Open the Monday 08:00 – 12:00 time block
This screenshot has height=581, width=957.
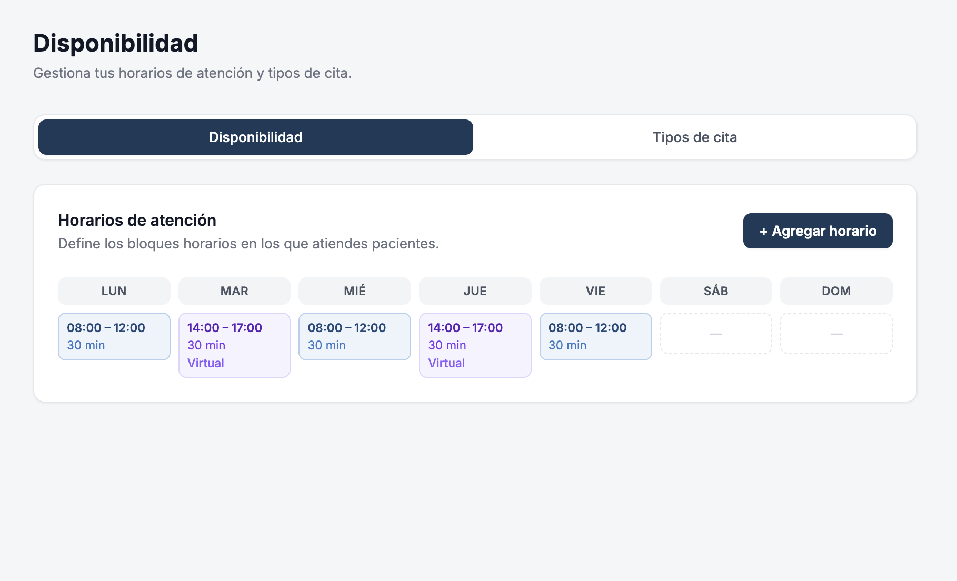coord(114,336)
